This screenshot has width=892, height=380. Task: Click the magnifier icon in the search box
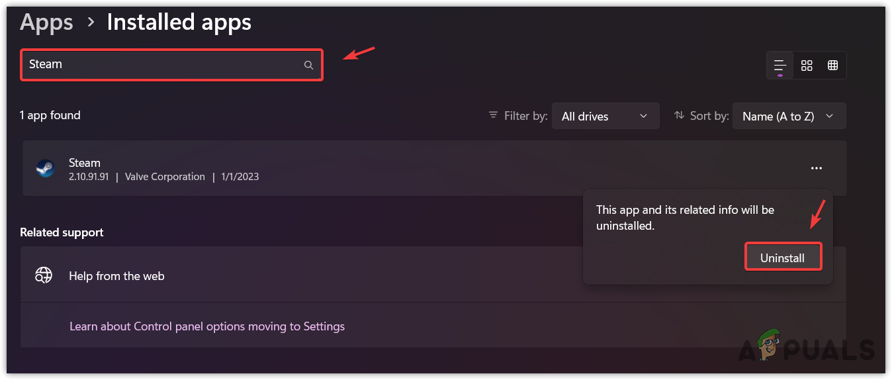point(308,65)
